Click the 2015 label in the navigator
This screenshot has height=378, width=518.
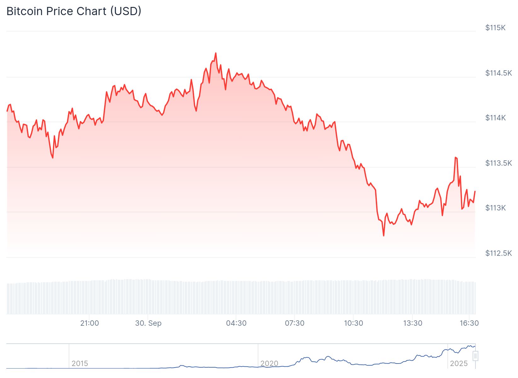pos(80,364)
